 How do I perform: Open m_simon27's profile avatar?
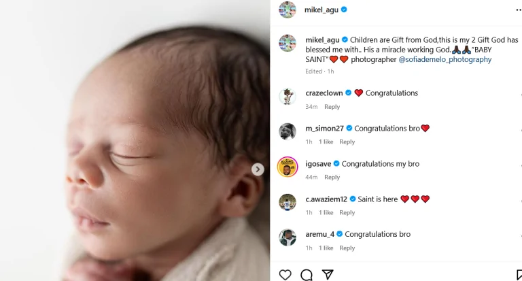point(288,131)
